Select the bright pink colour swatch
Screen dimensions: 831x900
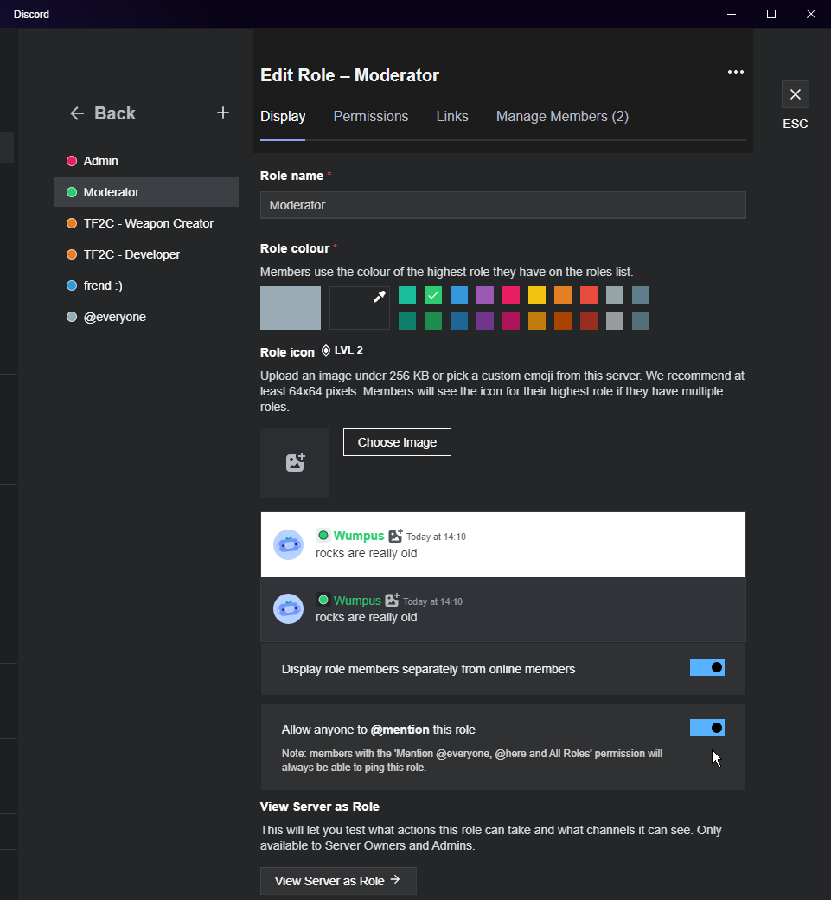[511, 296]
